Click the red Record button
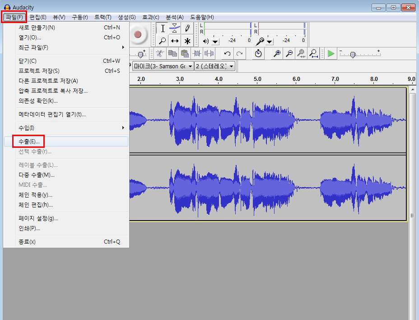 point(138,34)
